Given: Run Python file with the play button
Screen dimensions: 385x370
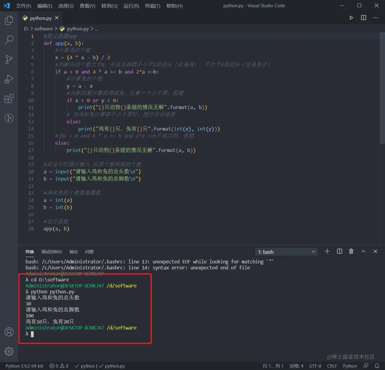Looking at the screenshot, I should click(x=351, y=18).
